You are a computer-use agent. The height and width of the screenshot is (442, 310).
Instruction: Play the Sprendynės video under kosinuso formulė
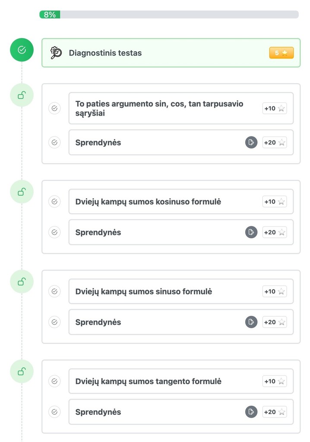pos(251,232)
